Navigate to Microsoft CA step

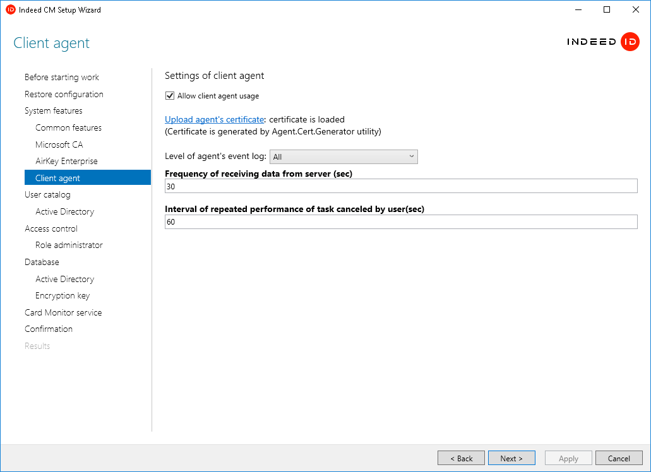point(59,145)
